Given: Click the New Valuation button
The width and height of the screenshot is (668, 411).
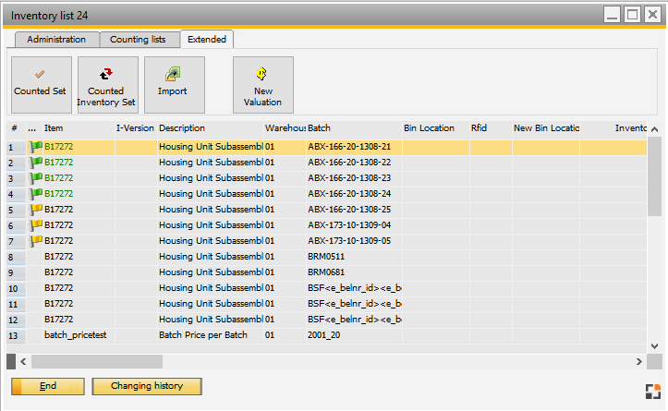Looking at the screenshot, I should (263, 85).
